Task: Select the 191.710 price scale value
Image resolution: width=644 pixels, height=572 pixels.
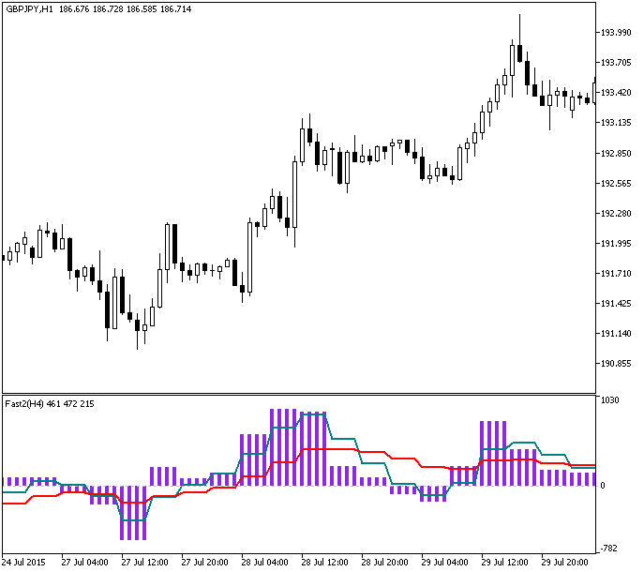Action: coord(615,274)
